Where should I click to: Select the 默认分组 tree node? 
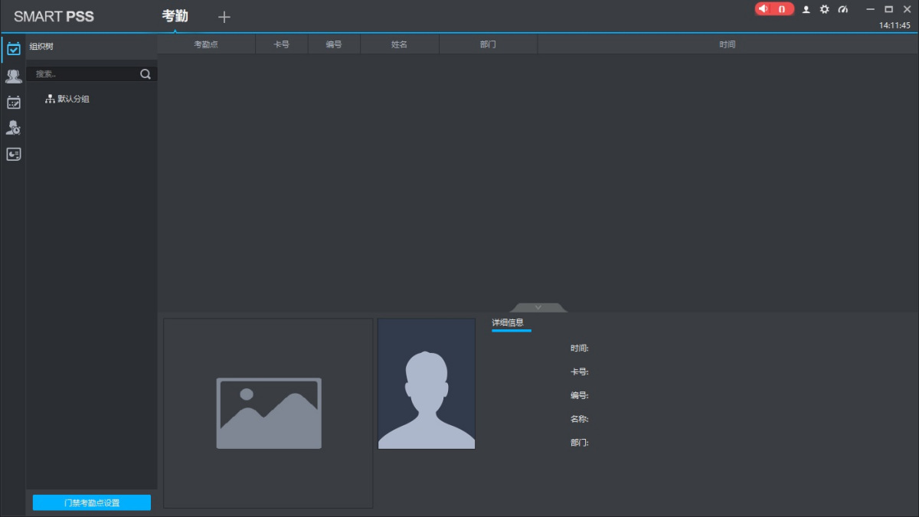(74, 99)
